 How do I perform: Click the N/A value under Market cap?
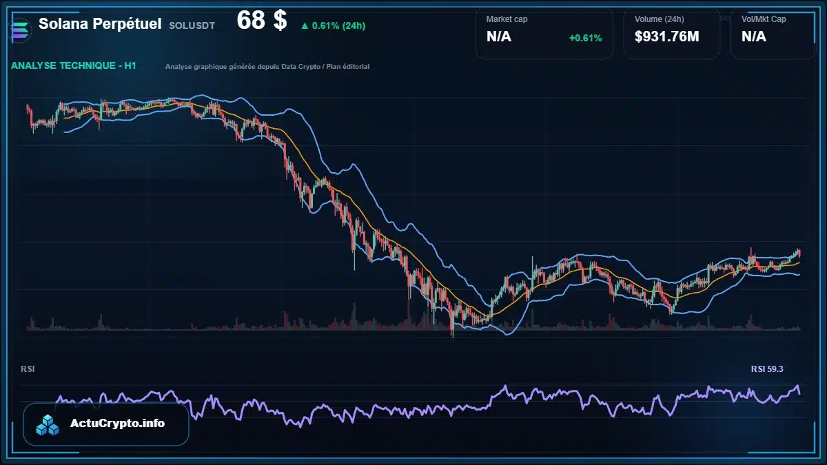click(499, 37)
